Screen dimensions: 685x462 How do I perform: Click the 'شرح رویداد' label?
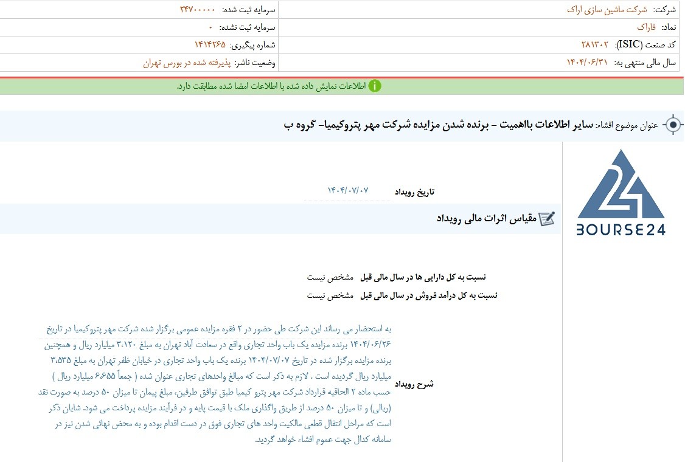414,384
